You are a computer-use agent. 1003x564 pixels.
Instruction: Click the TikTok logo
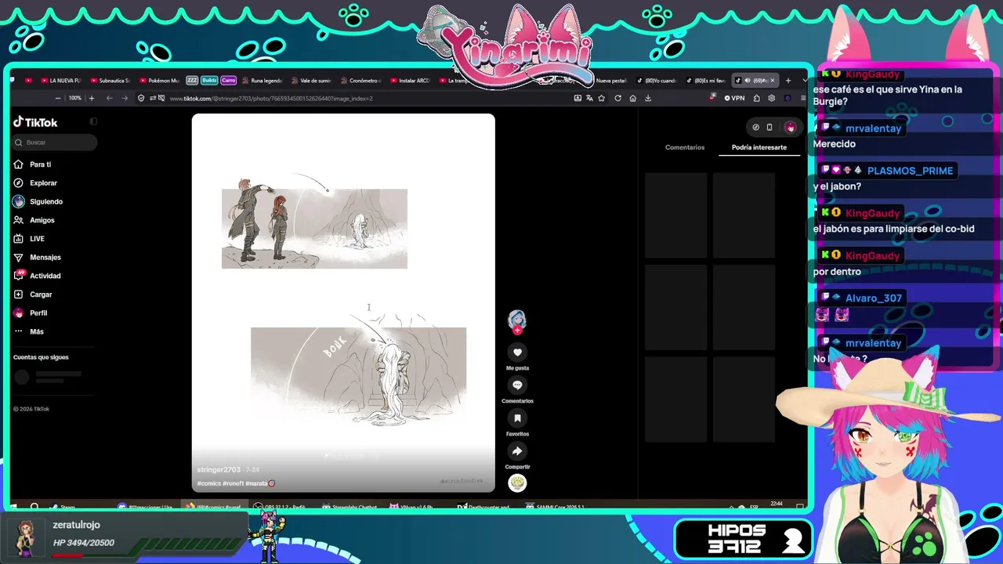[35, 122]
